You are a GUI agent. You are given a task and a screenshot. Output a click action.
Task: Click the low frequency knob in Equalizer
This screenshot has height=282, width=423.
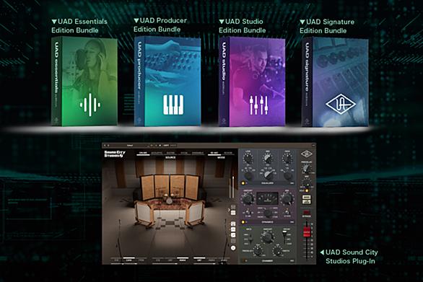click(x=248, y=176)
